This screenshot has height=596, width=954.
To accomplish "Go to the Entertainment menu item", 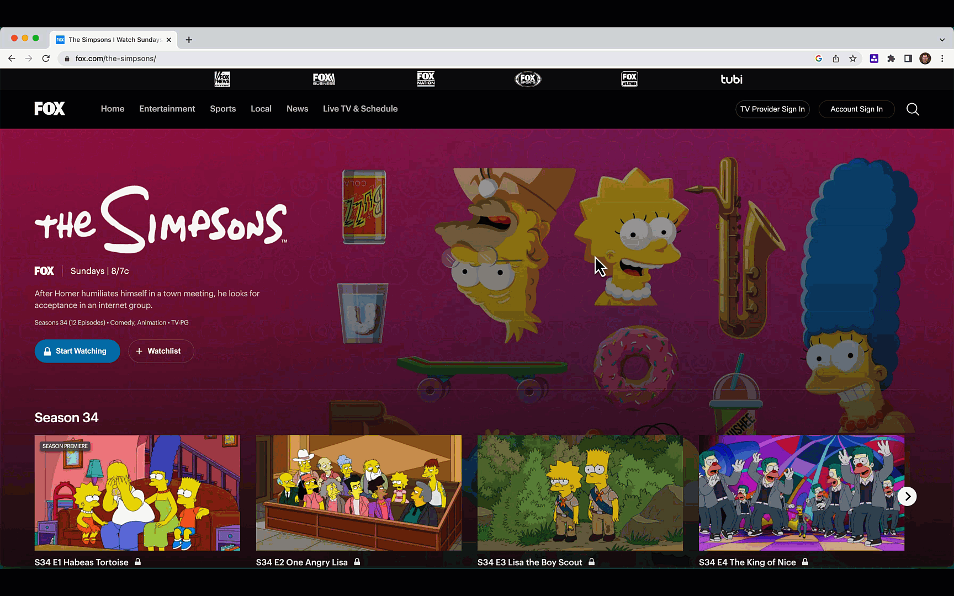I will point(167,109).
